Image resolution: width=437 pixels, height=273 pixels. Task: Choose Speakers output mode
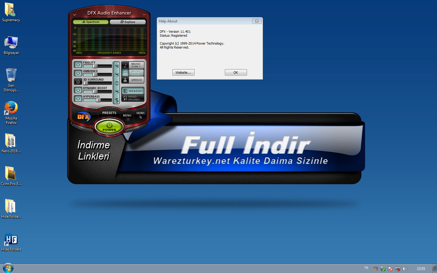click(x=133, y=91)
